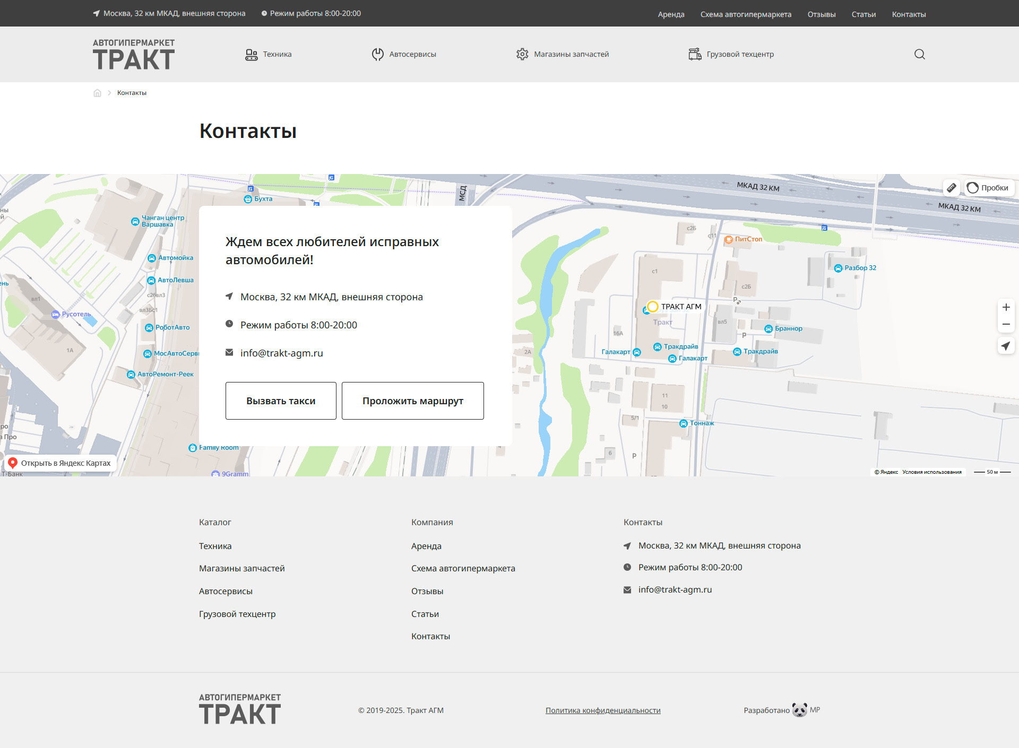
Task: Click the РоботАвто map marker
Action: coord(149,328)
